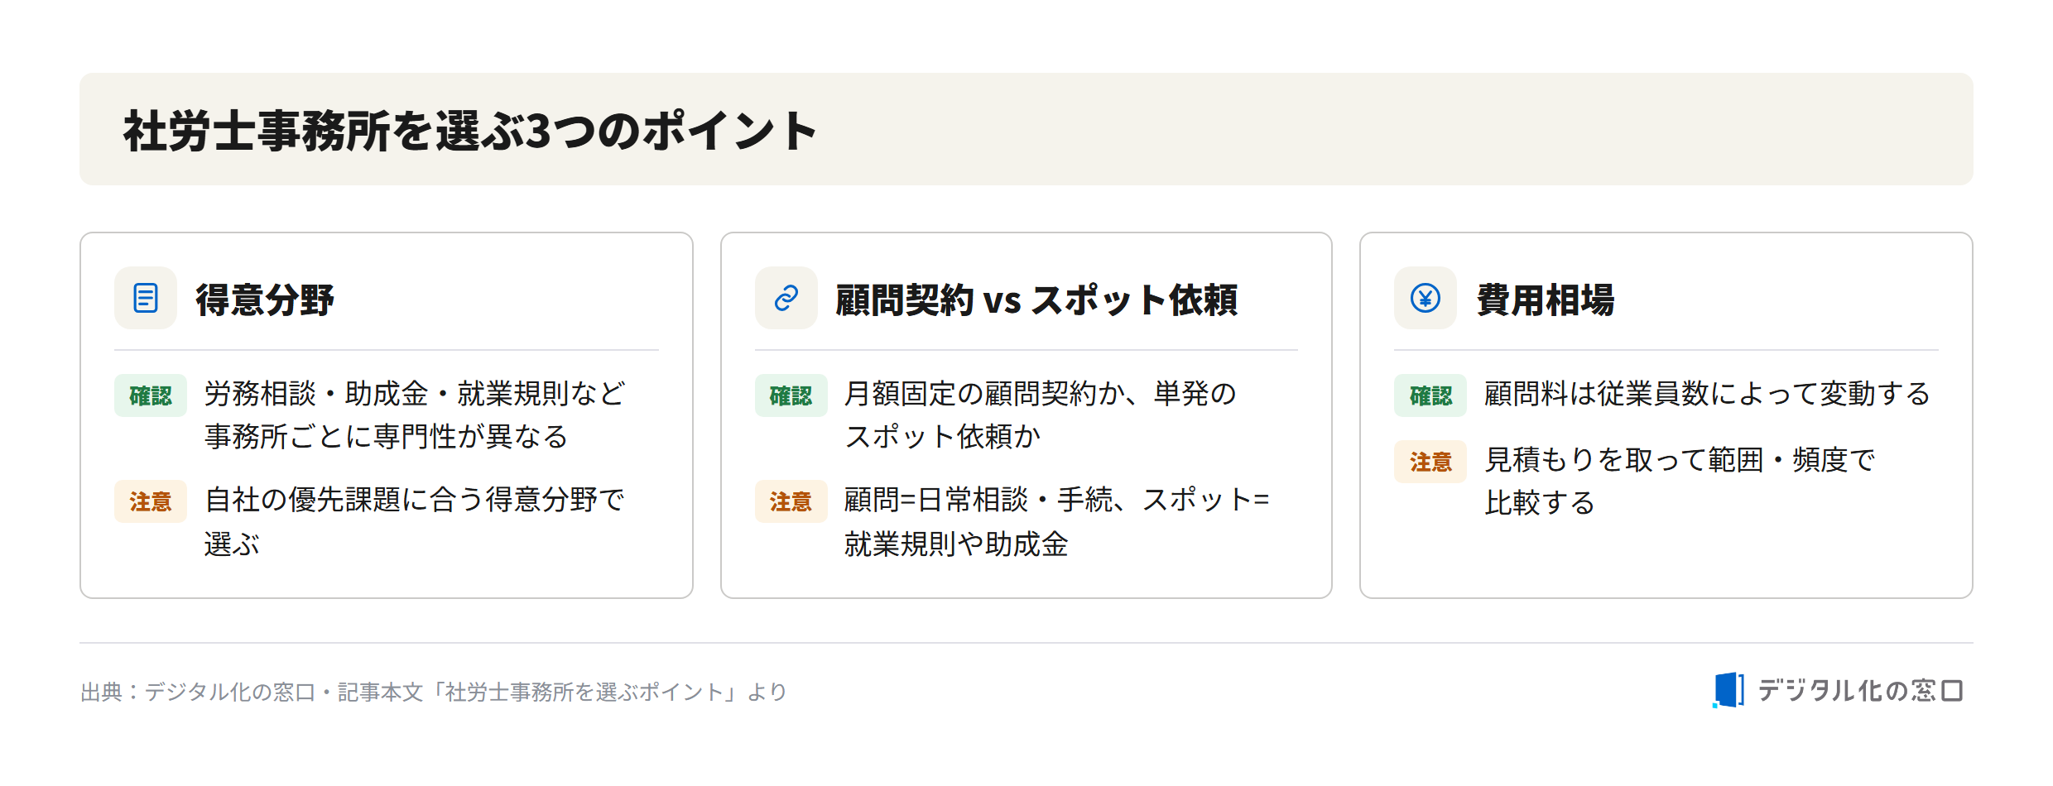Image resolution: width=2053 pixels, height=786 pixels.
Task: Click the 確認 badge beside 月額固定の顧問契約か
Action: [x=791, y=395]
